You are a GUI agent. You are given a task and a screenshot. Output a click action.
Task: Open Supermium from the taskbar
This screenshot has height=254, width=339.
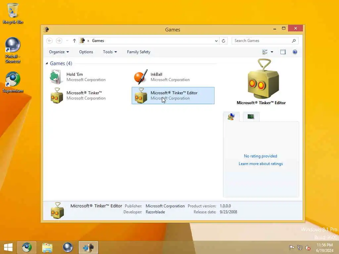tap(26, 247)
